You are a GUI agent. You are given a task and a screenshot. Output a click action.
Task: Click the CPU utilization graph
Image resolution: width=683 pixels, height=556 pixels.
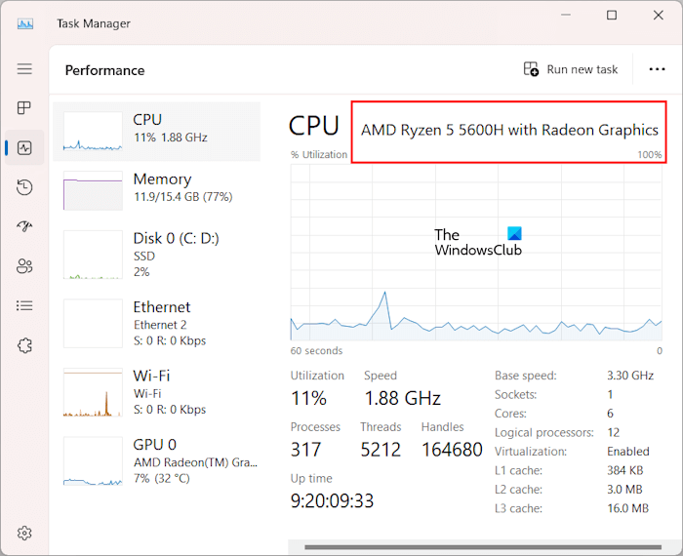tap(477, 252)
